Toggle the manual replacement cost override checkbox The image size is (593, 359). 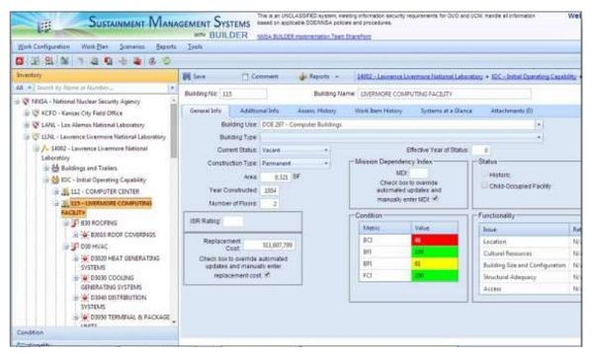coord(268,275)
